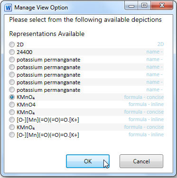Dismiss the dialog using Cancel
The image size is (177, 178).
(x=141, y=161)
